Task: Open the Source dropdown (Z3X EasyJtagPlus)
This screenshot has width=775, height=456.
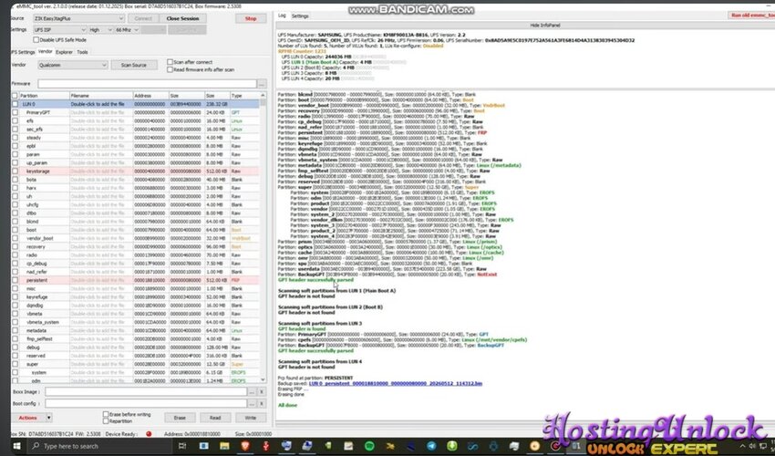Action: click(78, 18)
